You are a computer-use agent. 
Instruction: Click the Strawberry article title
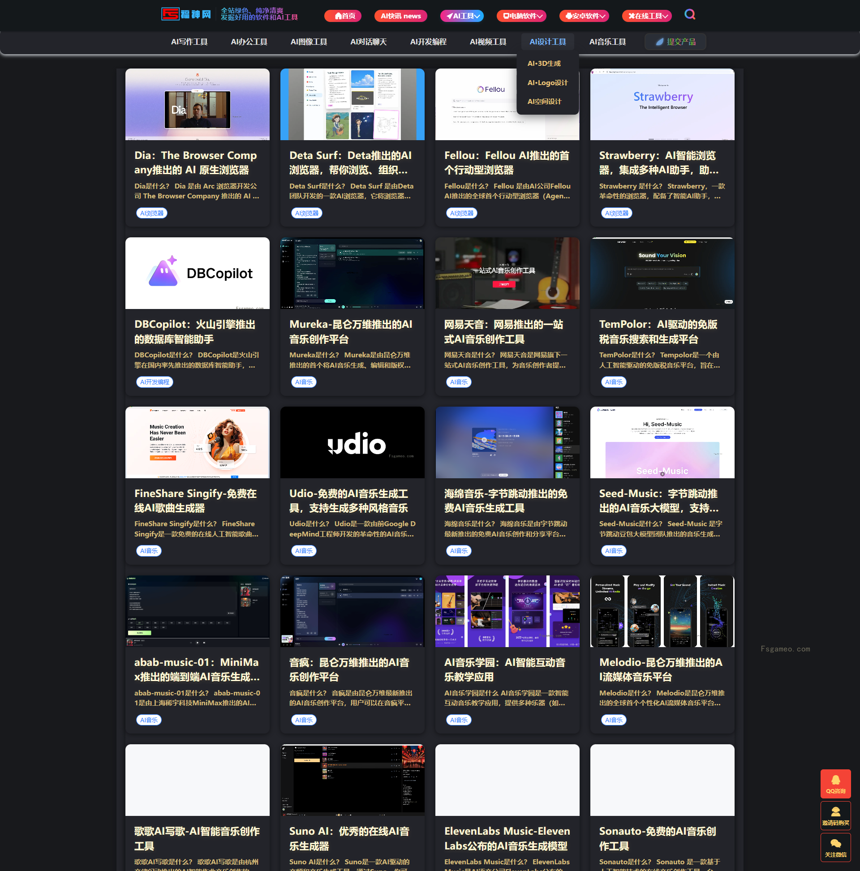(x=659, y=163)
